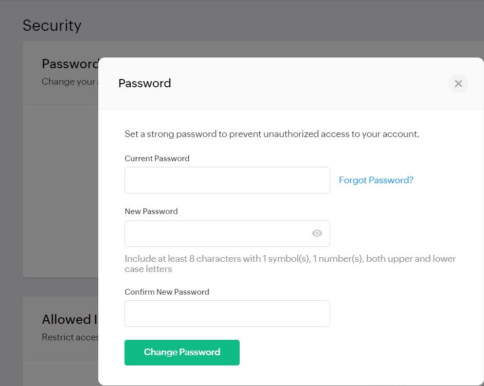Click inside the Current Password field
Image resolution: width=484 pixels, height=386 pixels.
click(227, 180)
